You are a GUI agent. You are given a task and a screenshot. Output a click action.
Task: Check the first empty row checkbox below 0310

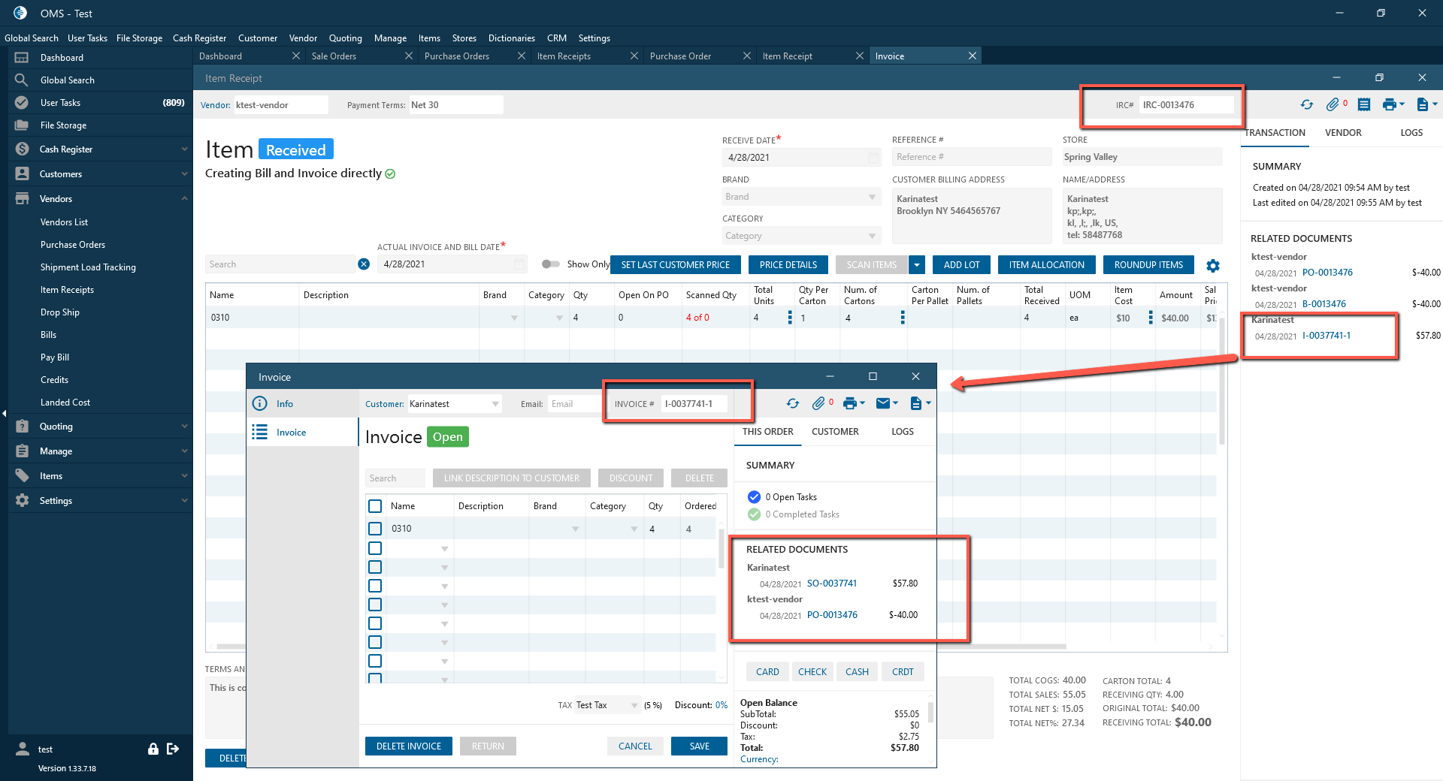[375, 548]
